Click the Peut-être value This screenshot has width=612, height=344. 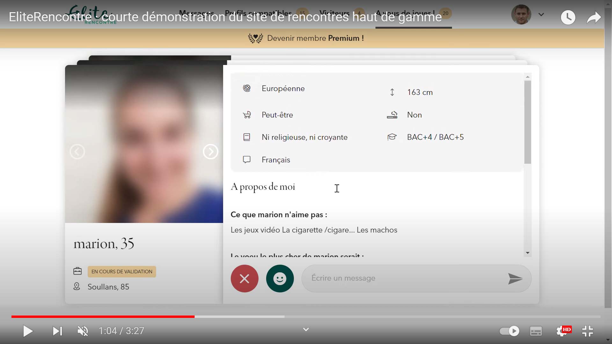277,115
